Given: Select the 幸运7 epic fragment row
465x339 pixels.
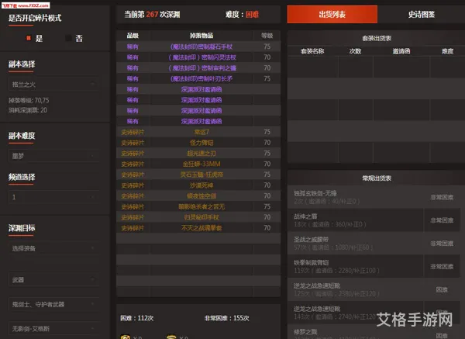Looking at the screenshot, I should pos(198,132).
